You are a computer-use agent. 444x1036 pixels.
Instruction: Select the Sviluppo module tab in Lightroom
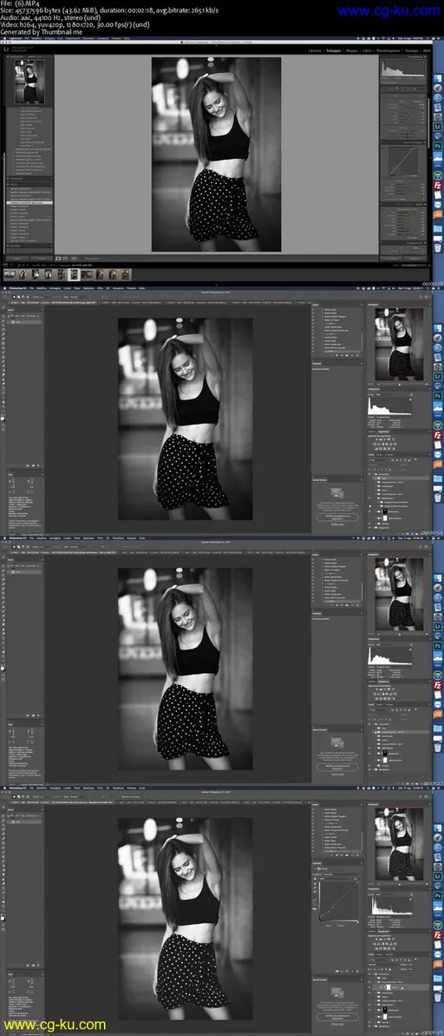334,51
